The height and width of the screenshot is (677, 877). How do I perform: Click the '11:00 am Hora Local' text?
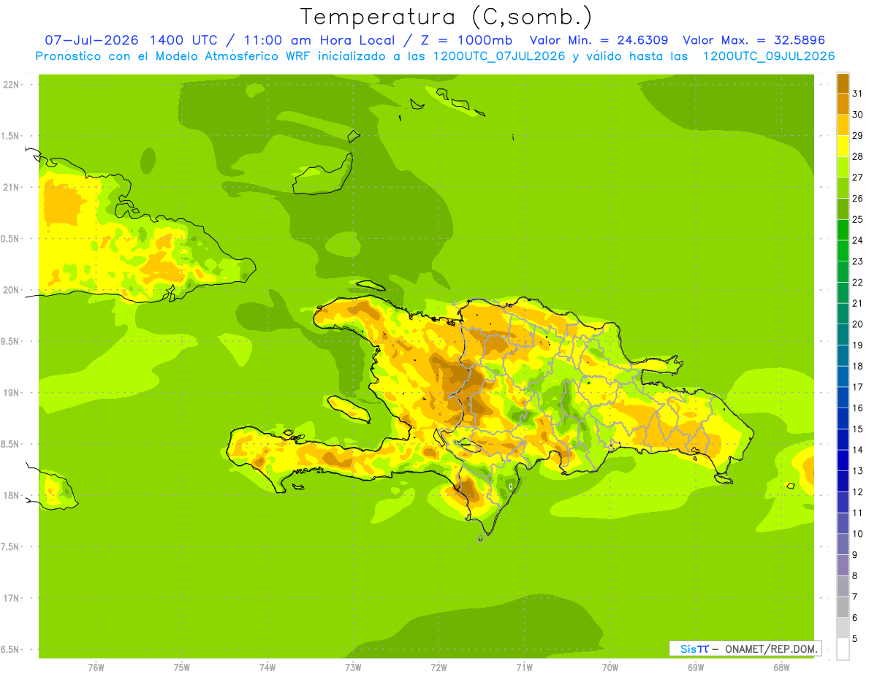pos(319,40)
